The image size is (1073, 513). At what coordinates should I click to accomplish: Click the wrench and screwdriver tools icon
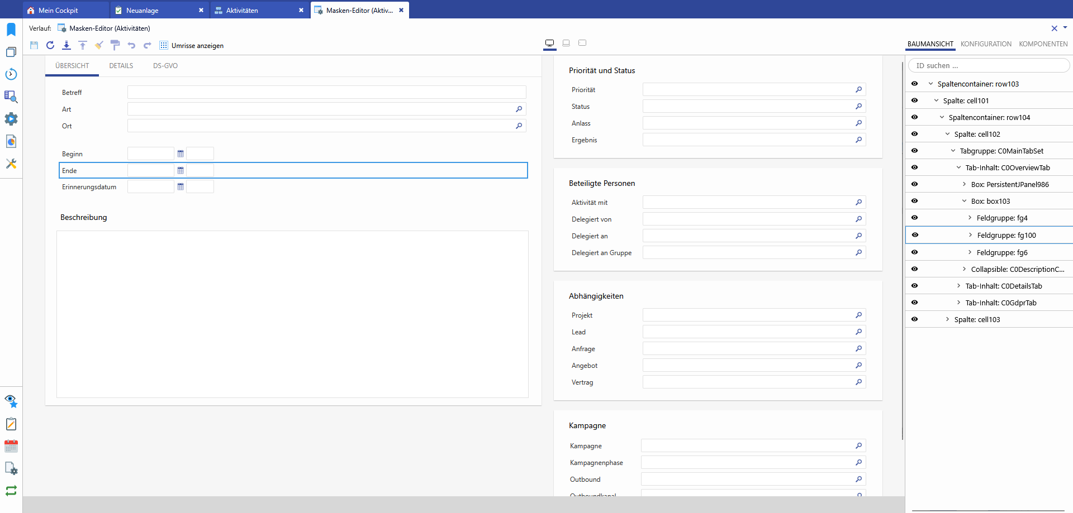click(11, 164)
